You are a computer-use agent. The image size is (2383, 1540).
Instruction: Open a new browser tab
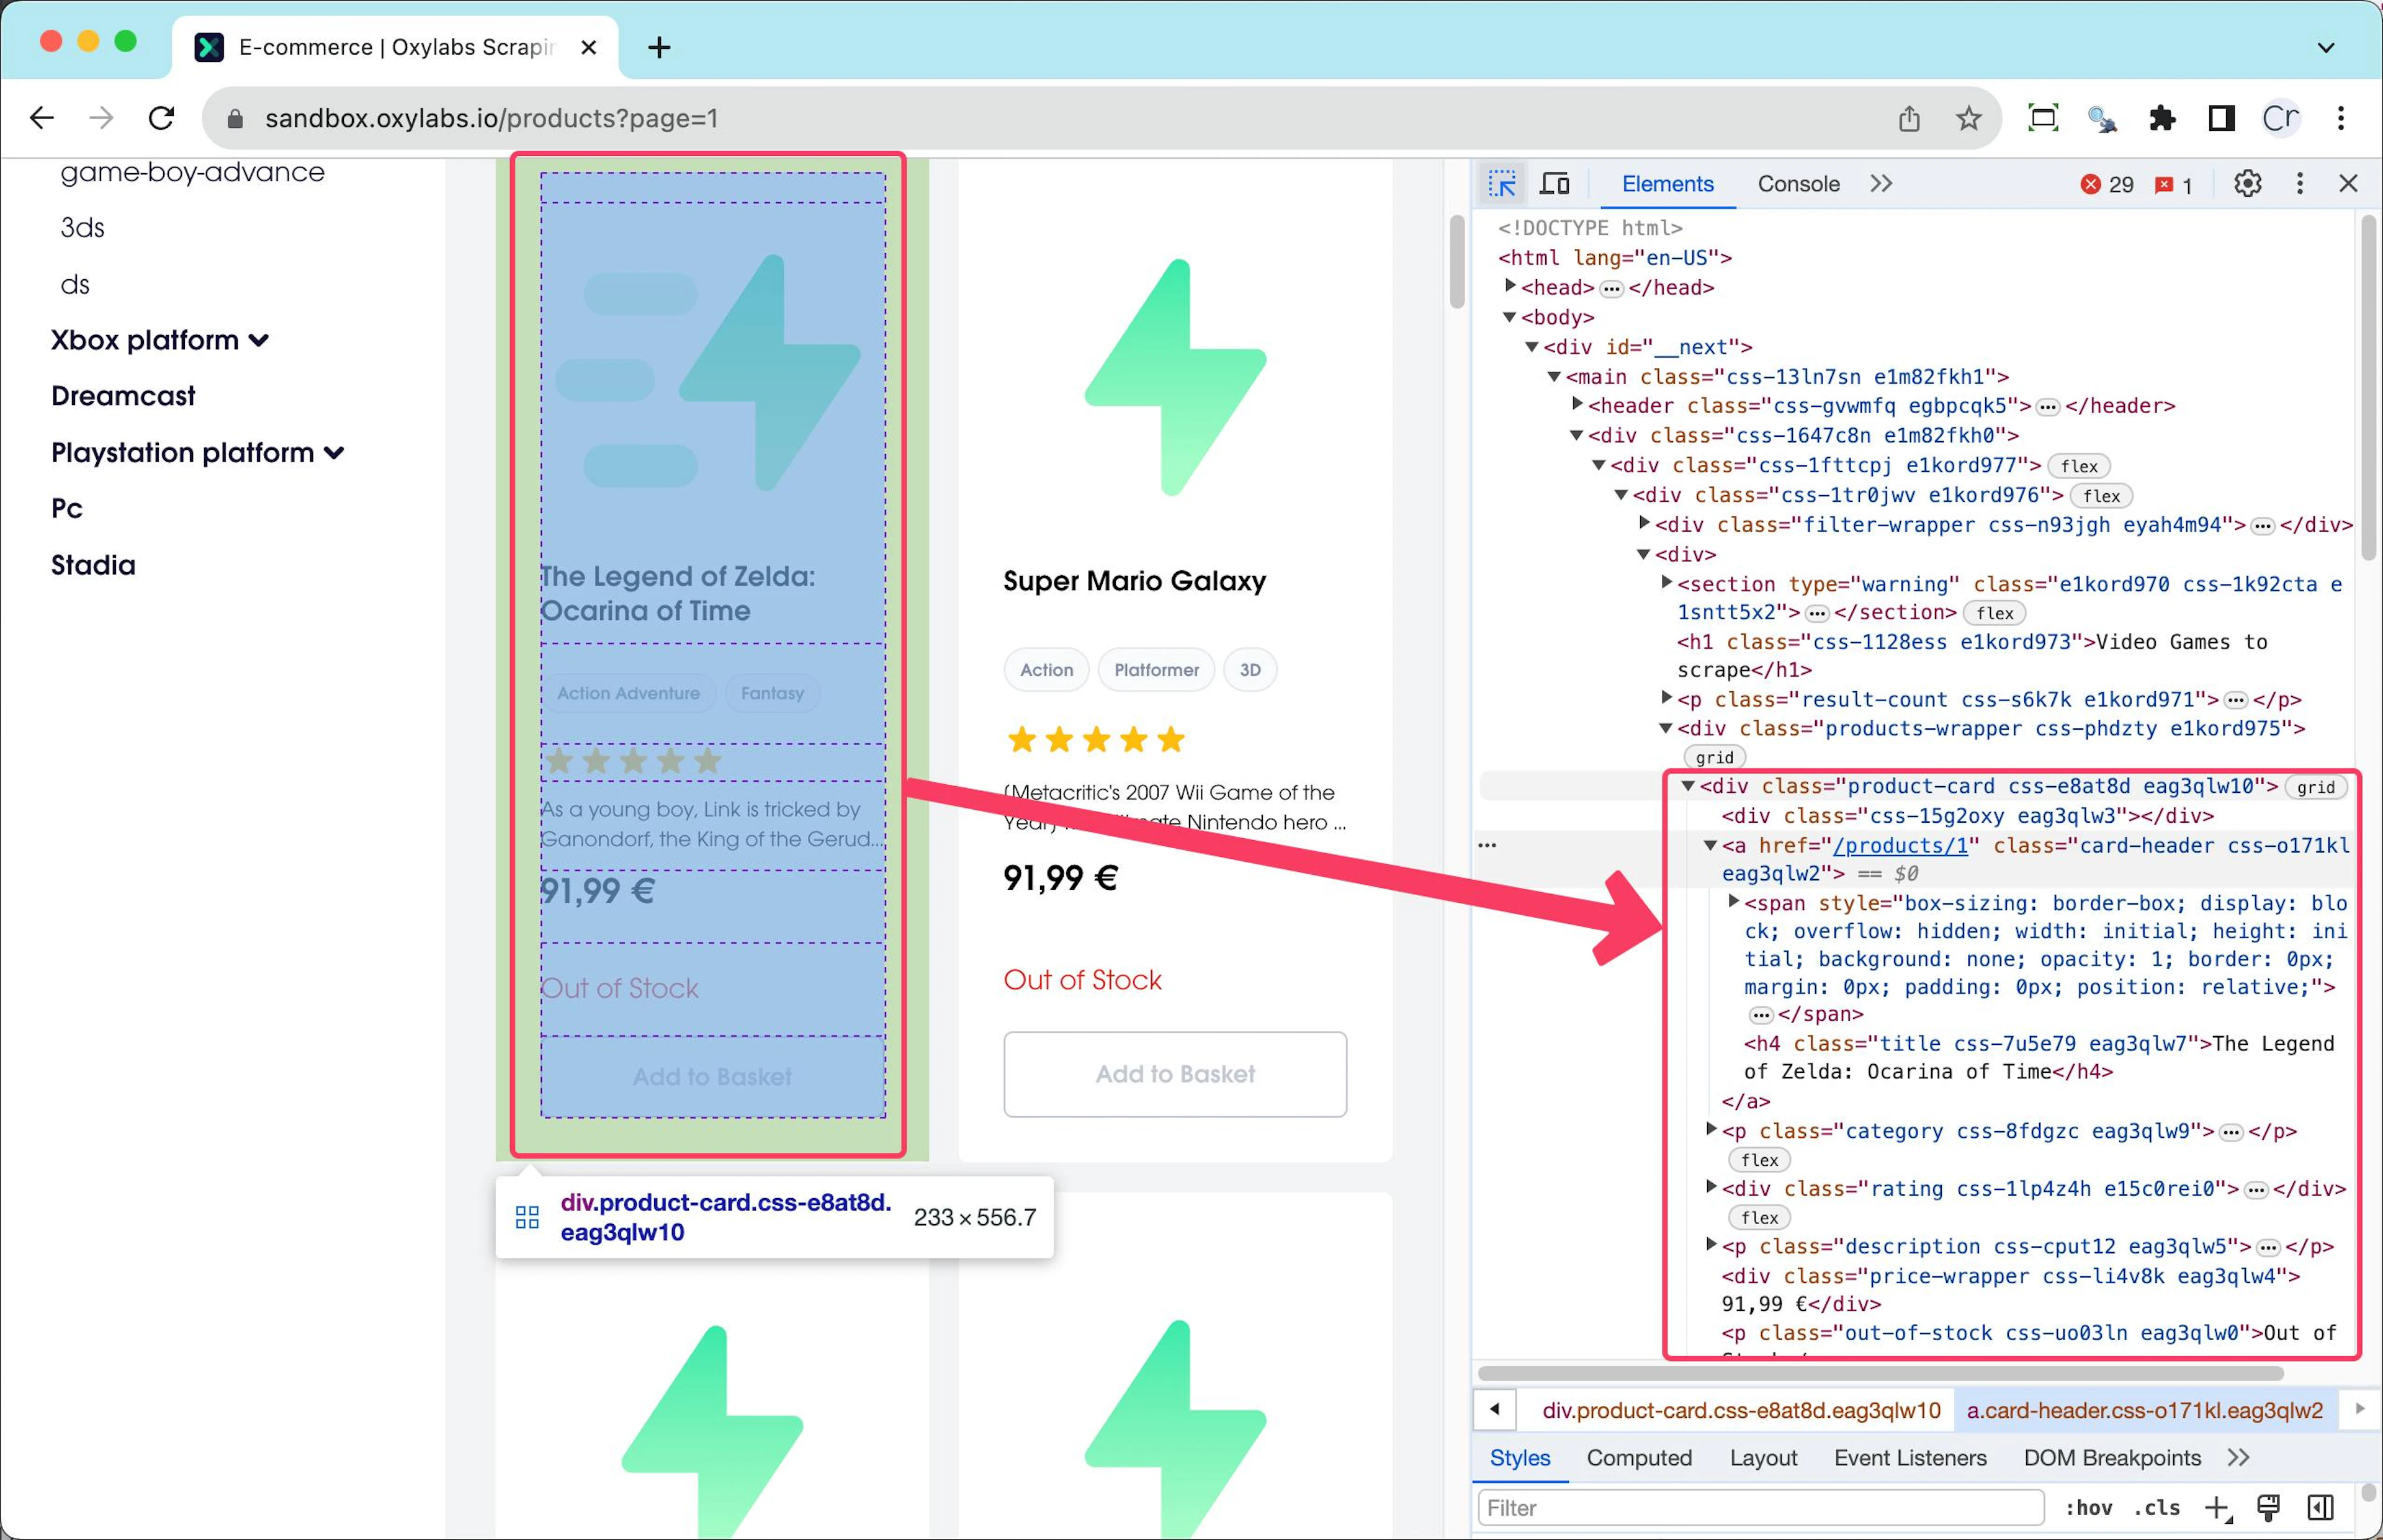pyautogui.click(x=659, y=47)
